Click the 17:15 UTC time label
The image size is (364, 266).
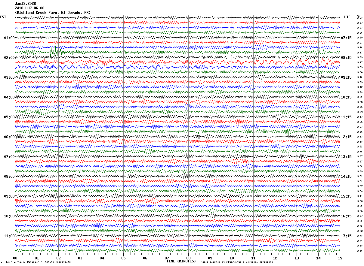[x=346, y=236]
